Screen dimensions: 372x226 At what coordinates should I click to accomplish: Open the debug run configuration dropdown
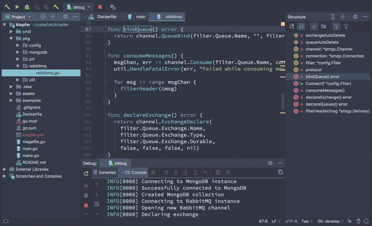[x=79, y=7]
